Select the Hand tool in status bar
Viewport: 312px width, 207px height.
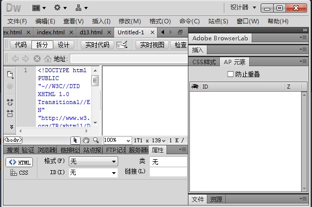pos(85,140)
